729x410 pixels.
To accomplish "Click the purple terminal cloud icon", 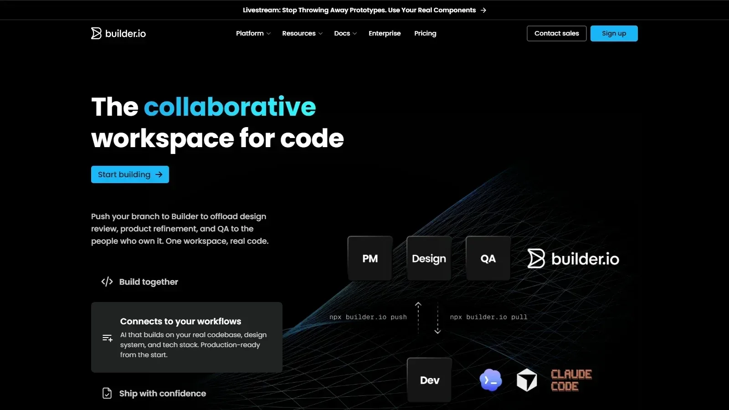I will (x=491, y=380).
